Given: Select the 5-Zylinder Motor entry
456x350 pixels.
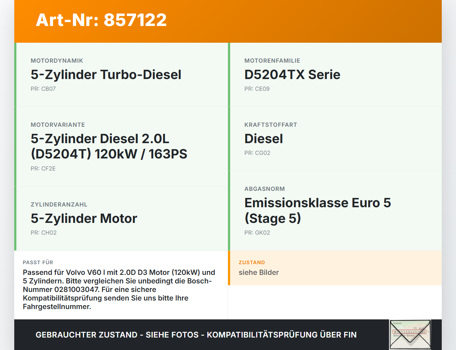Looking at the screenshot, I should (84, 219).
